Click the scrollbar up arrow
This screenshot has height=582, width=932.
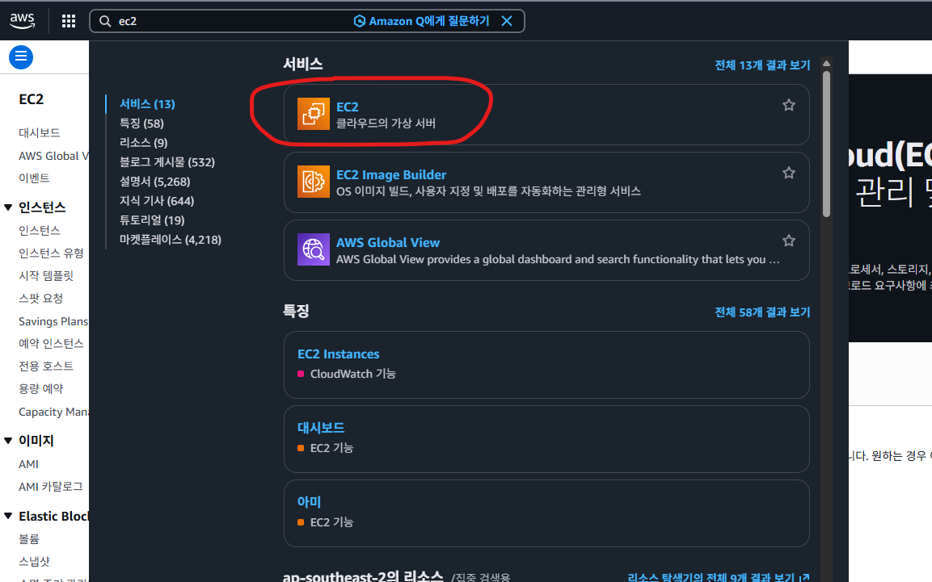pyautogui.click(x=826, y=64)
